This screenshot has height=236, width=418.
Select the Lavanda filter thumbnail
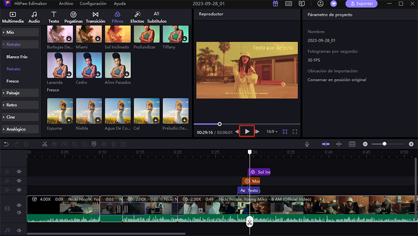pos(60,65)
